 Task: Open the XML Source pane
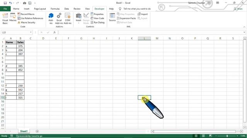pyautogui.click(x=112, y=17)
